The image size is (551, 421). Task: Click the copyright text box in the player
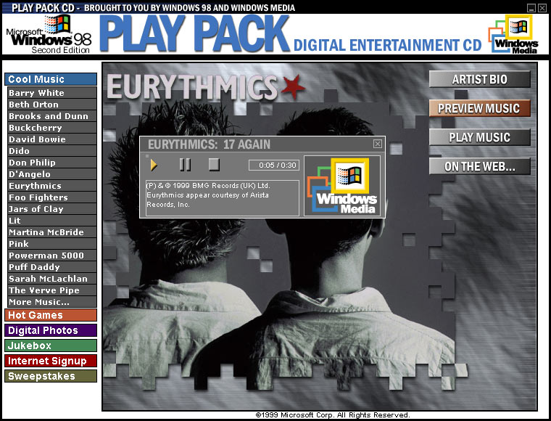point(223,198)
